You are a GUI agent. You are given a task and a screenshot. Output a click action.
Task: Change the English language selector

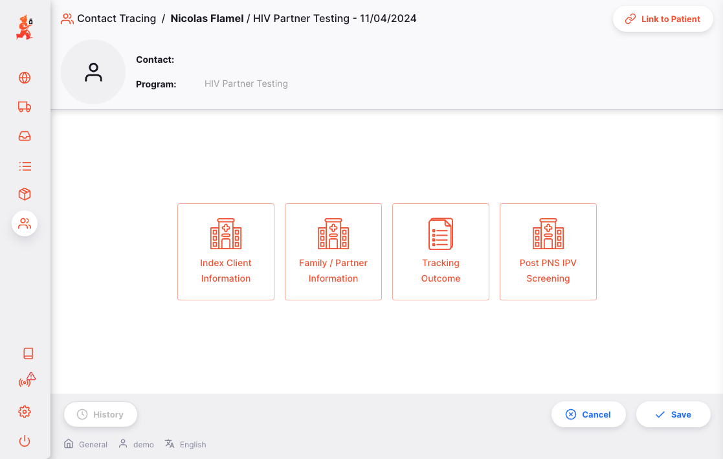186,444
